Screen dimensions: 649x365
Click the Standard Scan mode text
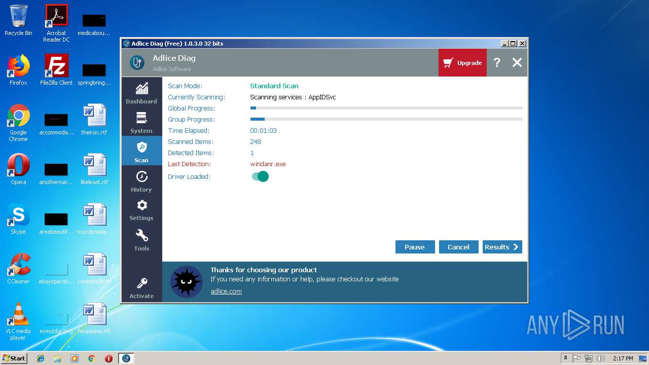point(274,86)
